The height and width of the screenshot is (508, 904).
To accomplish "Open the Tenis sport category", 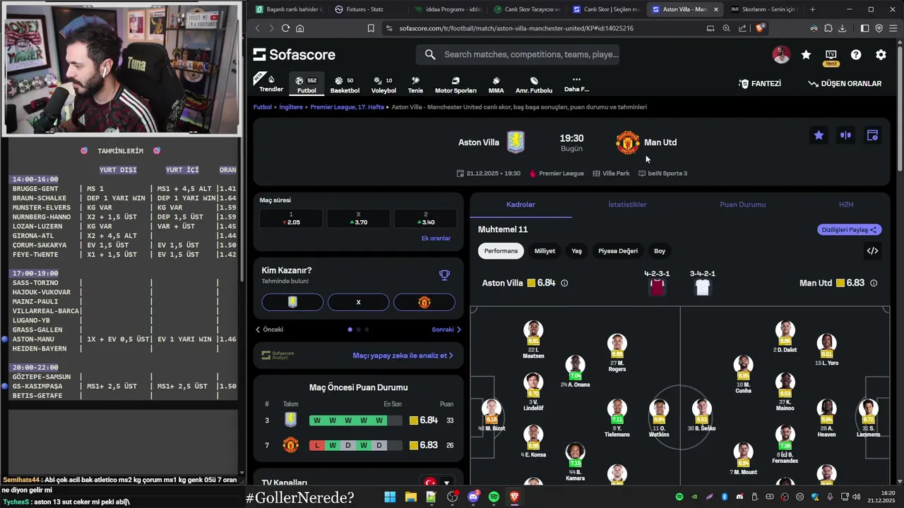I will [415, 85].
